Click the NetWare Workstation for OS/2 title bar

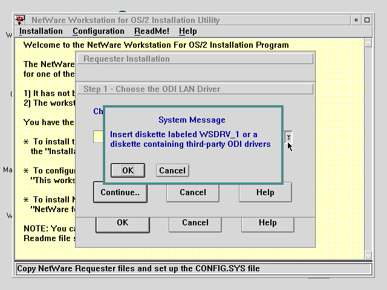click(187, 20)
